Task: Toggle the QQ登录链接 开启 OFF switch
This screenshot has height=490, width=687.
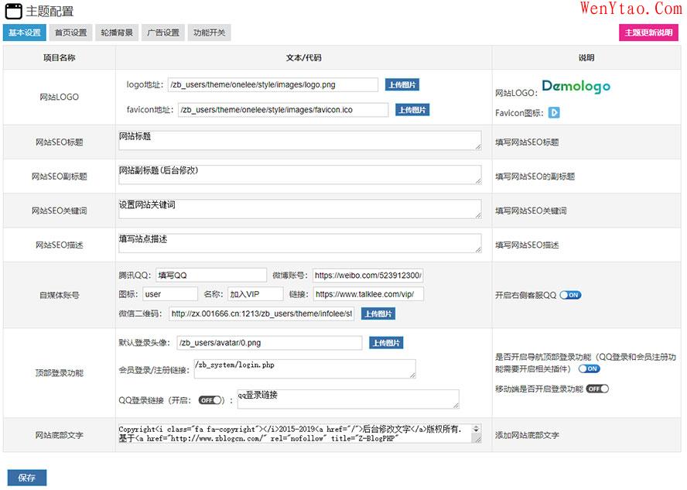Action: (210, 400)
